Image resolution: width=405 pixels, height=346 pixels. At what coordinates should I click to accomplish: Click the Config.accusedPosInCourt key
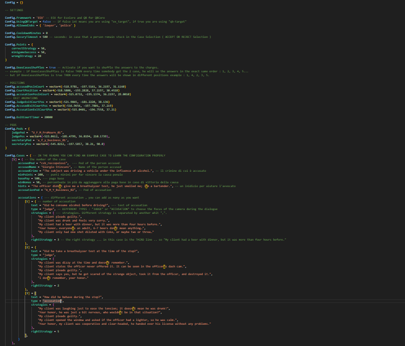pos(25,87)
